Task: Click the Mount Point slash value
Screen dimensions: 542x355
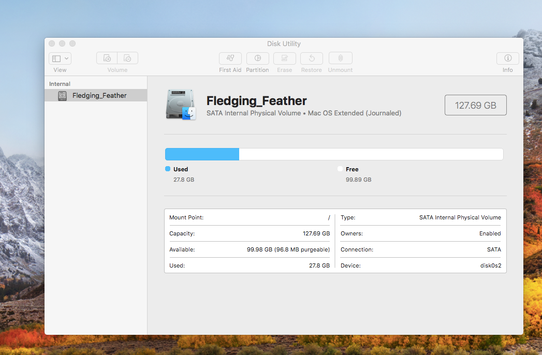Action: pos(329,217)
